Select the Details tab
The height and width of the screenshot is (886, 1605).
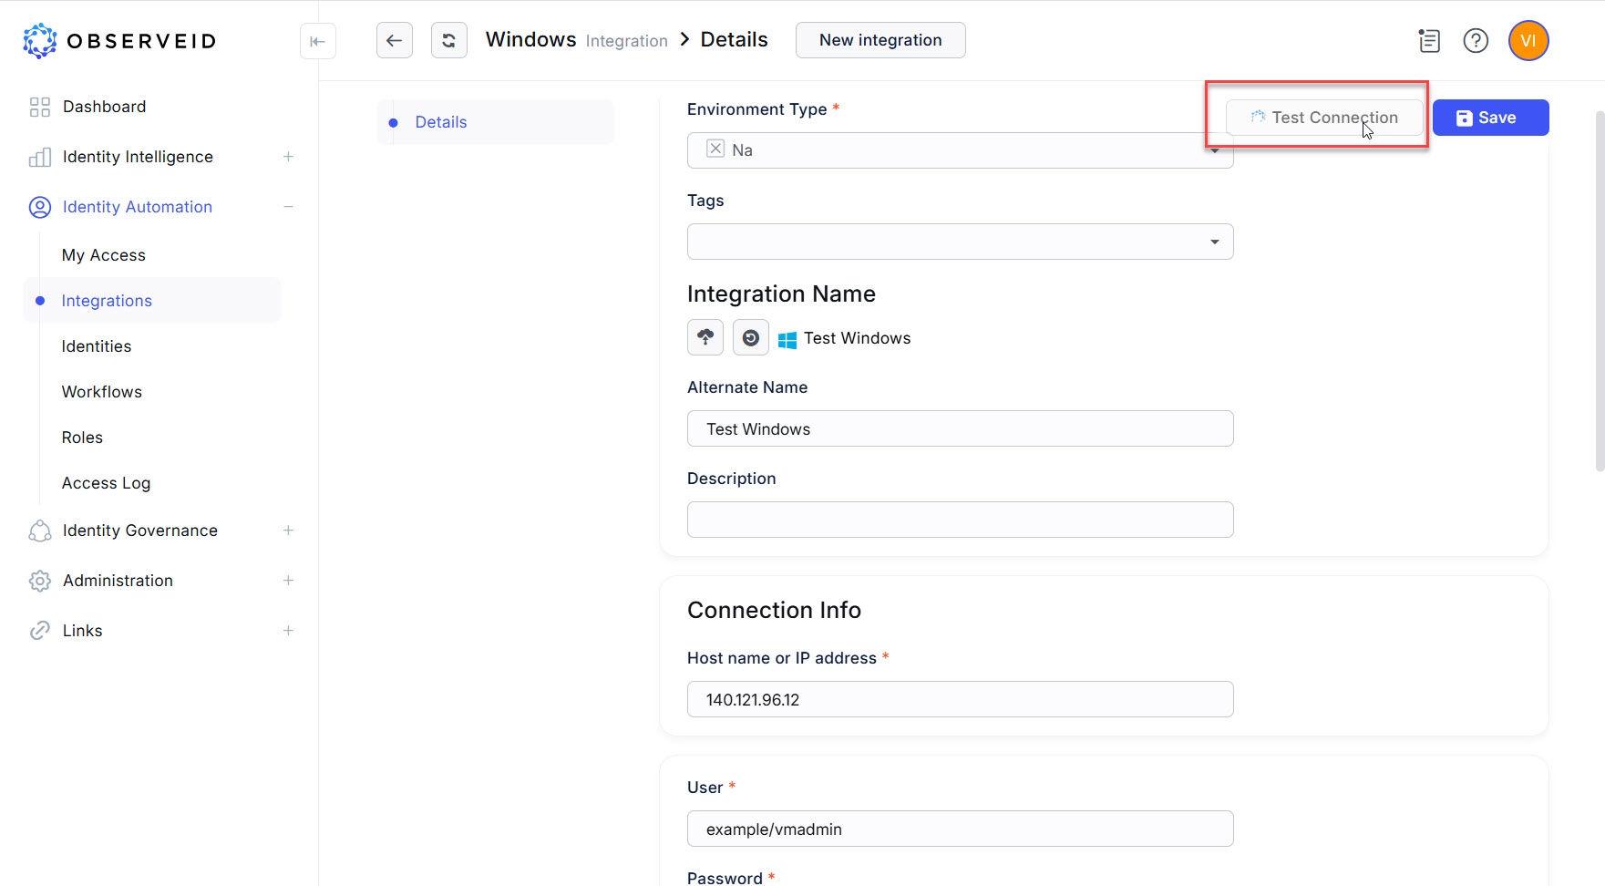pos(441,122)
